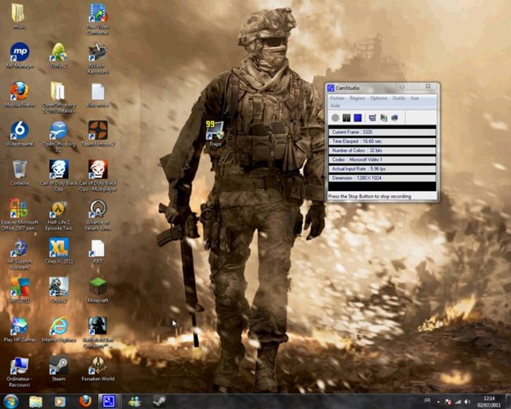Select the Steam desktop shortcut
Image resolution: width=511 pixels, height=409 pixels.
58,369
